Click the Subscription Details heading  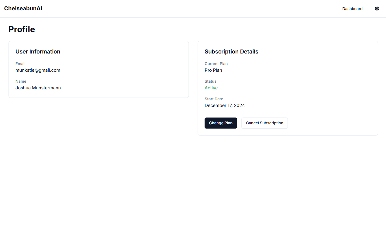point(231,52)
